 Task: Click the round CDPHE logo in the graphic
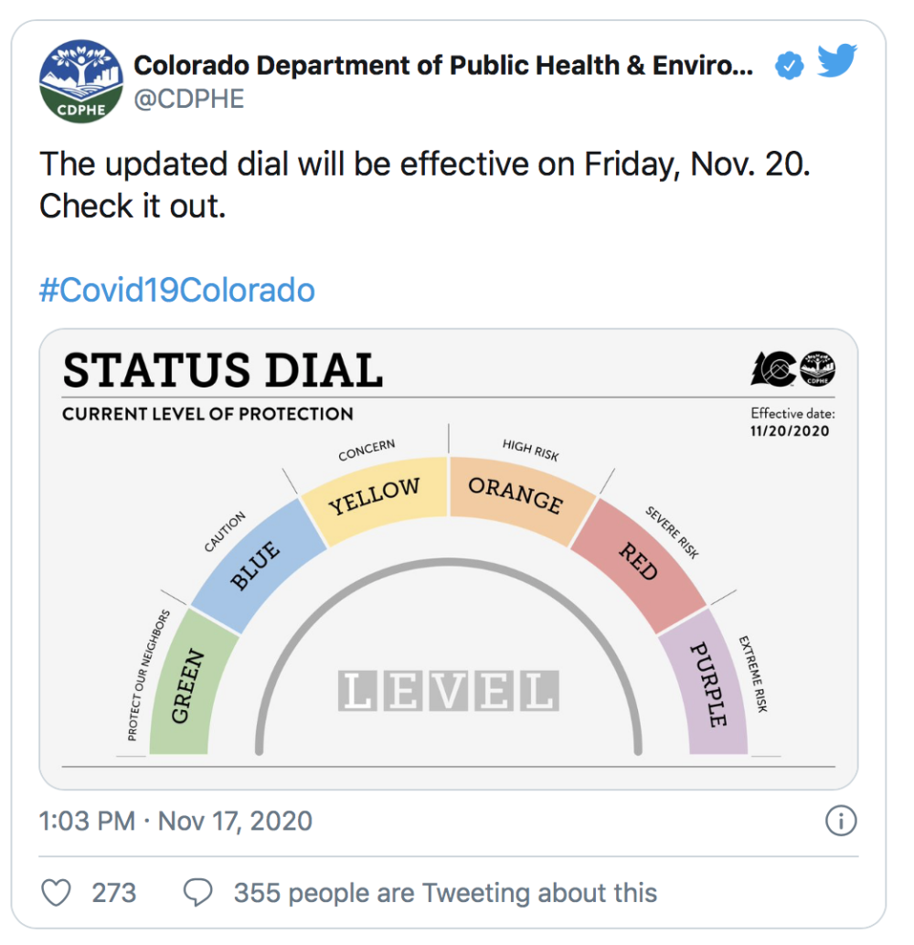pos(818,369)
